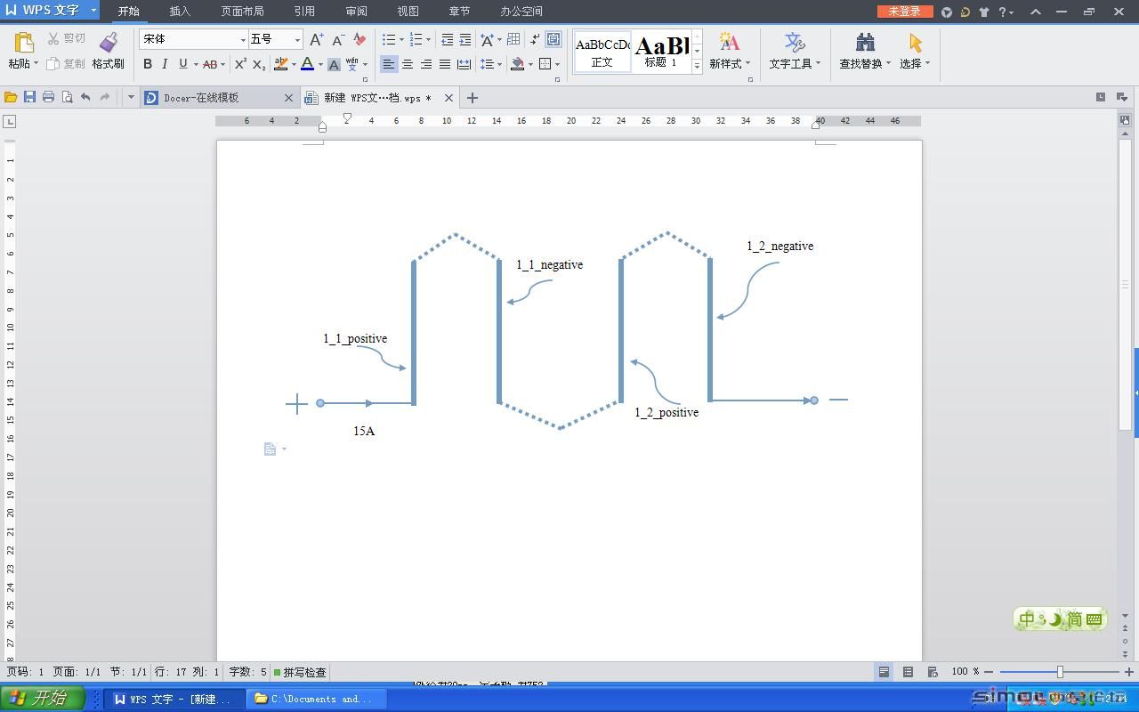
Task: Increase paragraph indent
Action: tap(464, 39)
